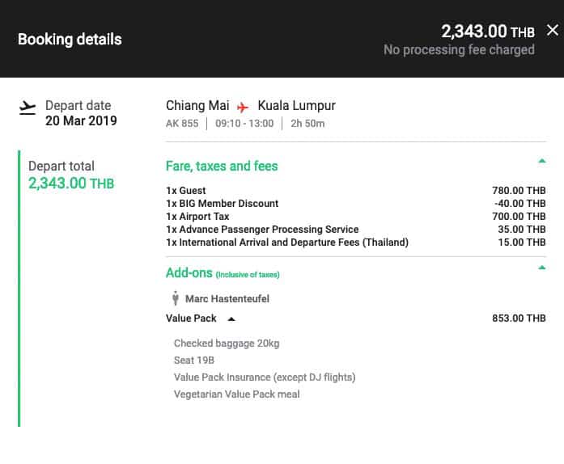Click Value Pack Insurance line

tap(265, 377)
